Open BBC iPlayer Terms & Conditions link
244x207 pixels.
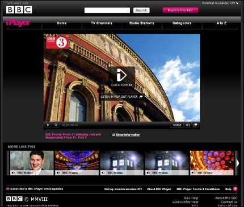(198, 189)
